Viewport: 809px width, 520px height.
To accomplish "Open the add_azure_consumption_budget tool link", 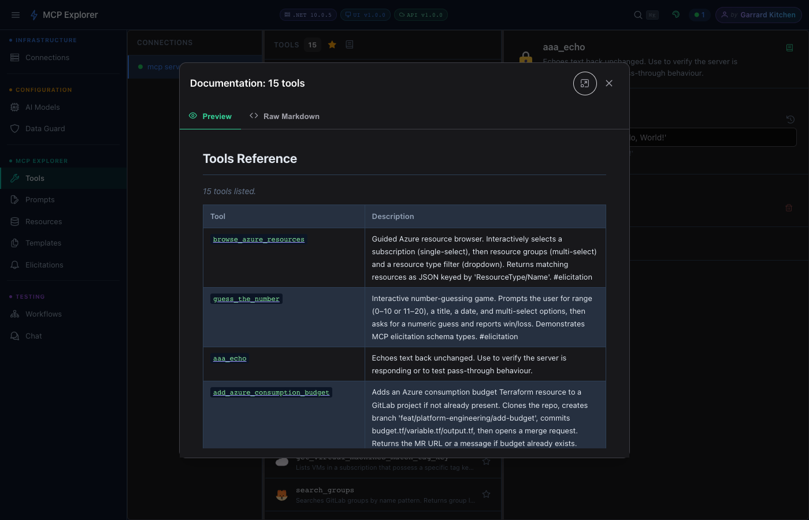I will (x=271, y=392).
